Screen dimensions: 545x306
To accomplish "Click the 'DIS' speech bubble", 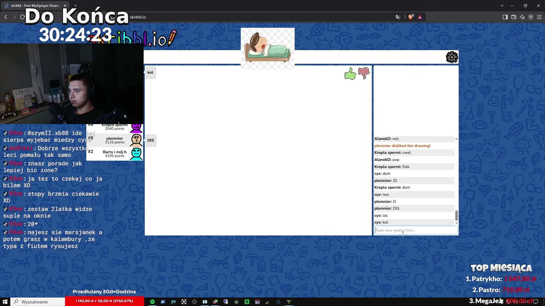I will pos(151,140).
